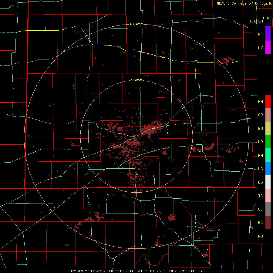The height and width of the screenshot is (273, 273).
Task: Click the KDDC radar site identifier
Action: (156, 271)
